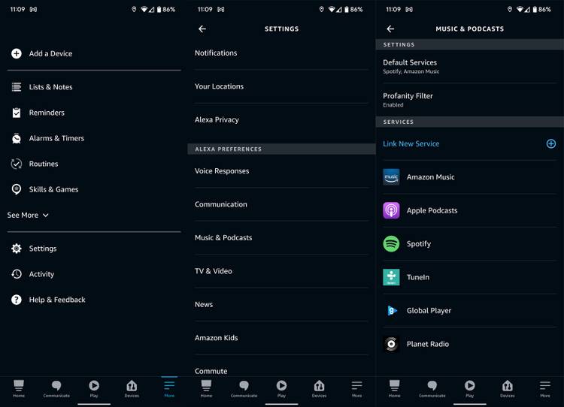Expand the See More section

[28, 216]
